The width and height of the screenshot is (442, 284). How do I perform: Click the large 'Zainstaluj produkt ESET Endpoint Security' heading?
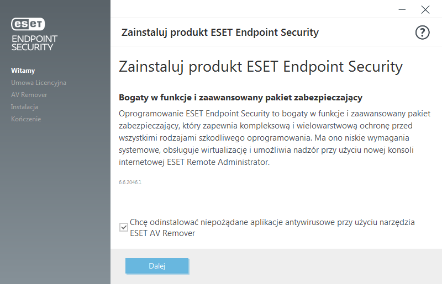click(x=261, y=67)
